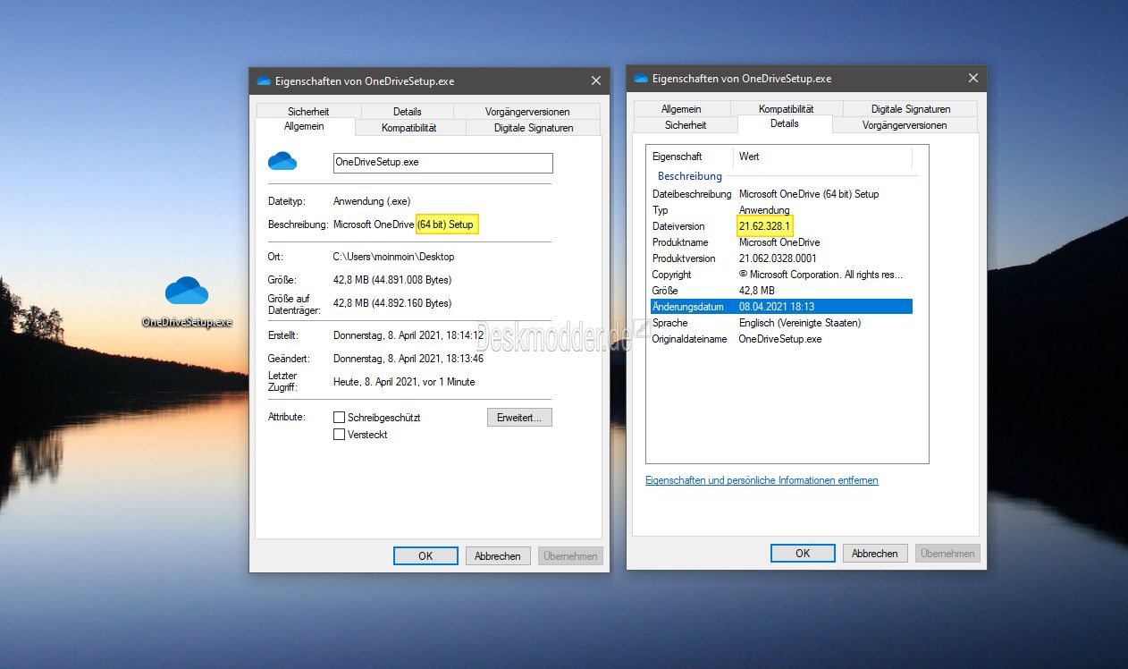Click the path C:\Users\moinmoin\Desktop
This screenshot has width=1128, height=669.
[x=393, y=257]
